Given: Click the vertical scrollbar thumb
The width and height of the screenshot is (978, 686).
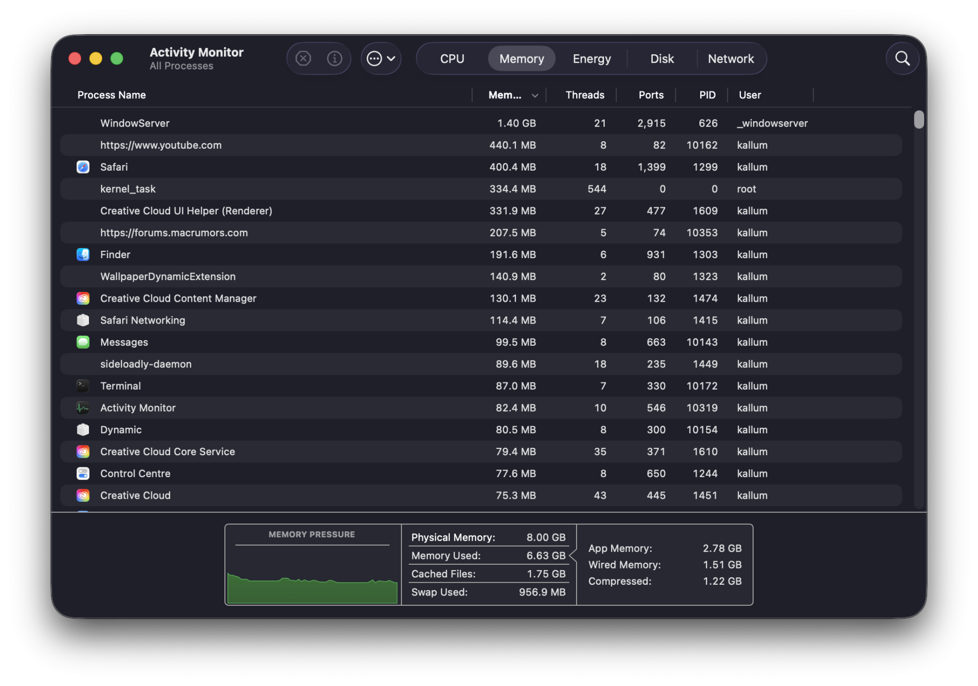Looking at the screenshot, I should coord(919,120).
